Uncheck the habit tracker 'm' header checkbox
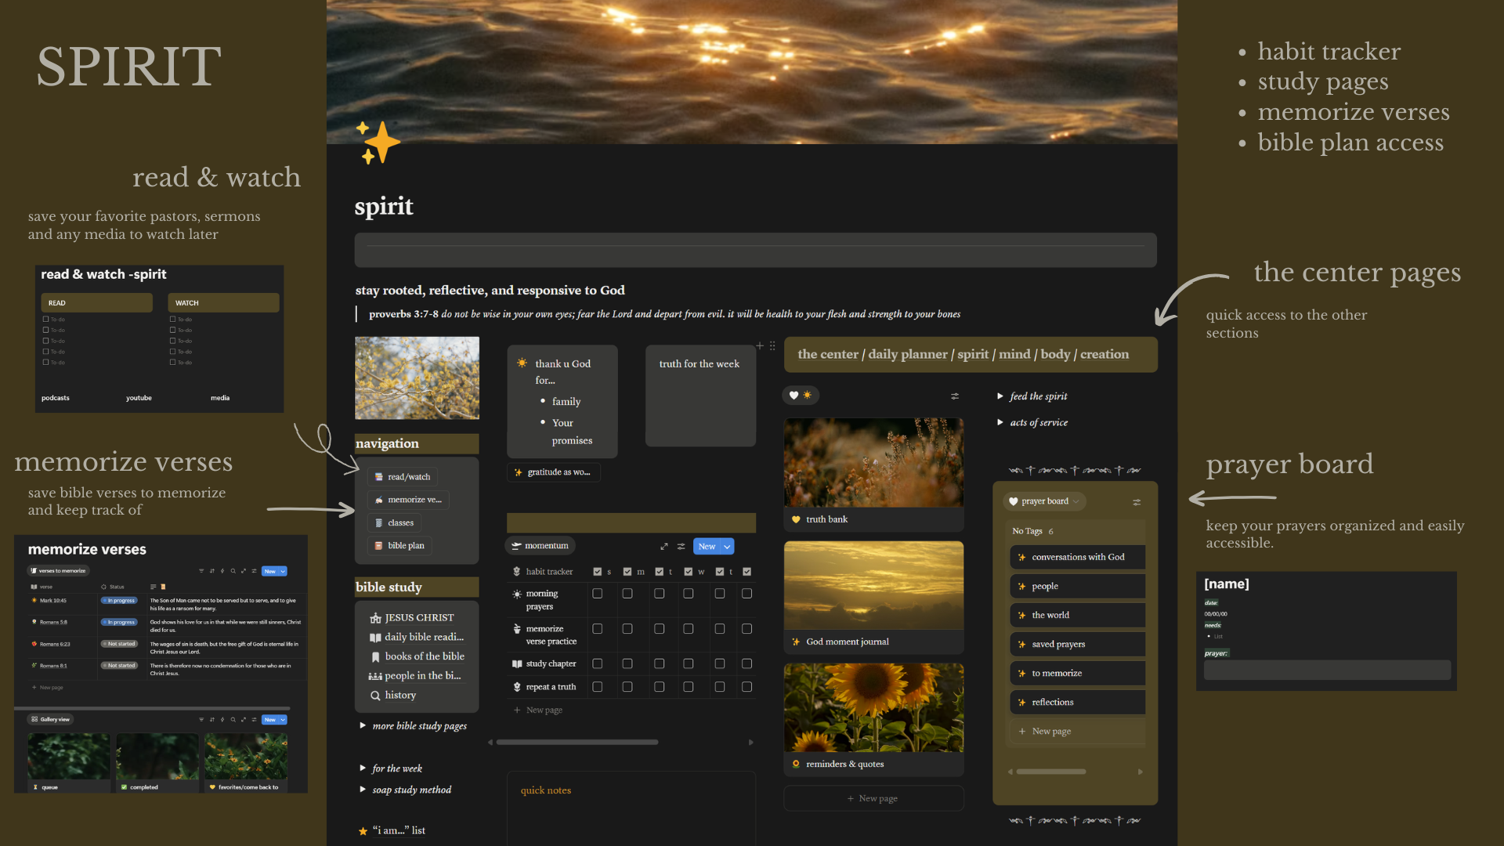Screen dimensions: 1504x846 point(627,571)
